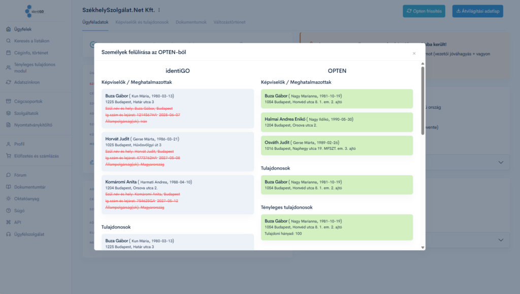520x294 pixels.
Task: Go to Előfizetés és számlázás
Action: [36, 156]
